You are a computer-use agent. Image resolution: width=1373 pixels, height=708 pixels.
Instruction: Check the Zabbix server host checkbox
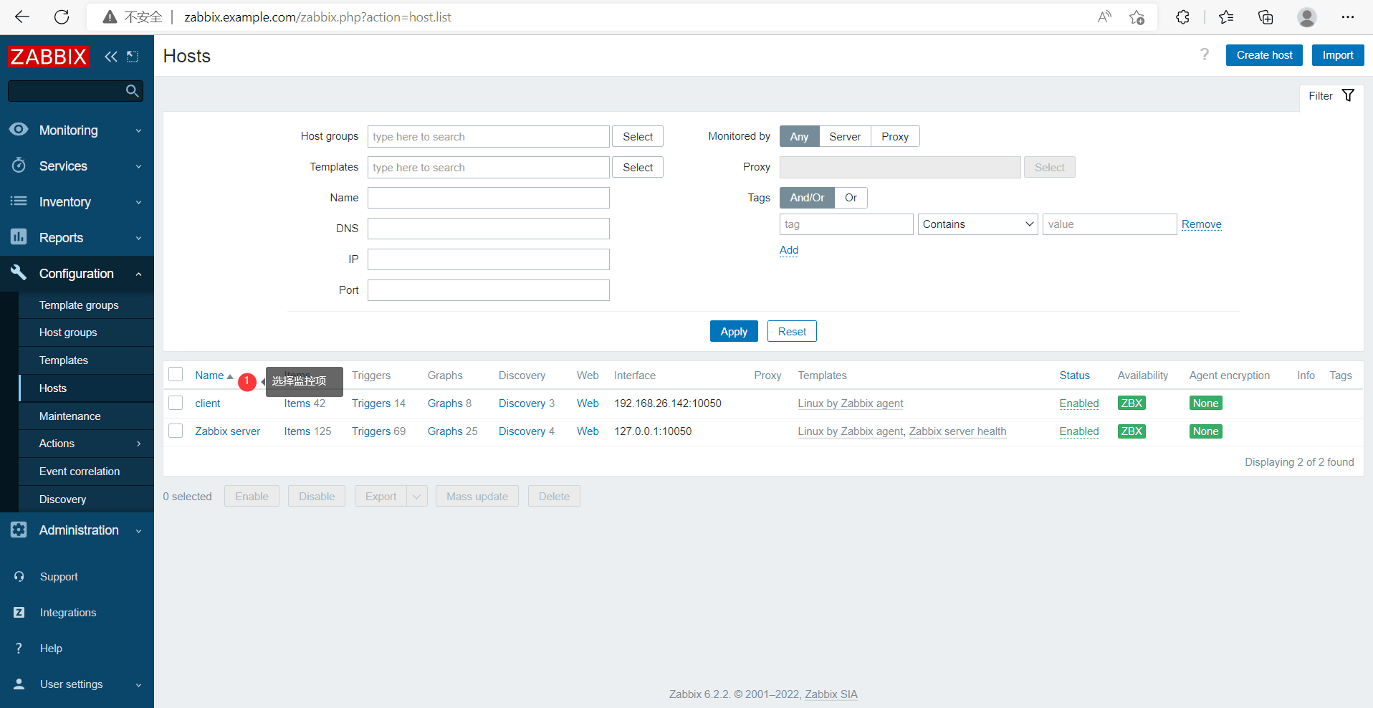176,431
